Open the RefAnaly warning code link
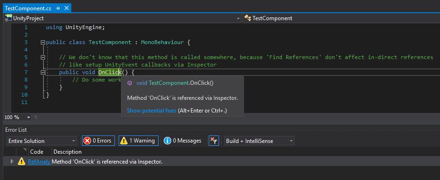Viewport: 440px width, 180px height. [39, 162]
